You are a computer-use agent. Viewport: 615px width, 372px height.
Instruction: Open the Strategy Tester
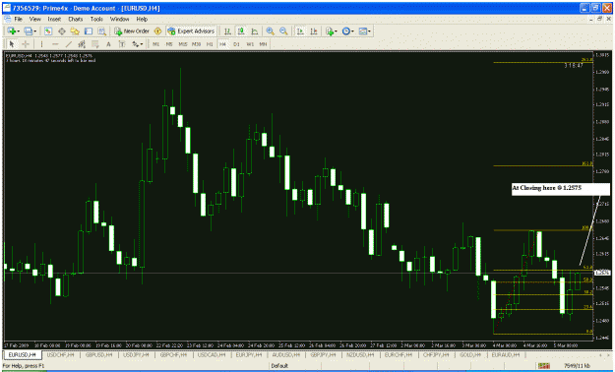pyautogui.click(x=102, y=31)
